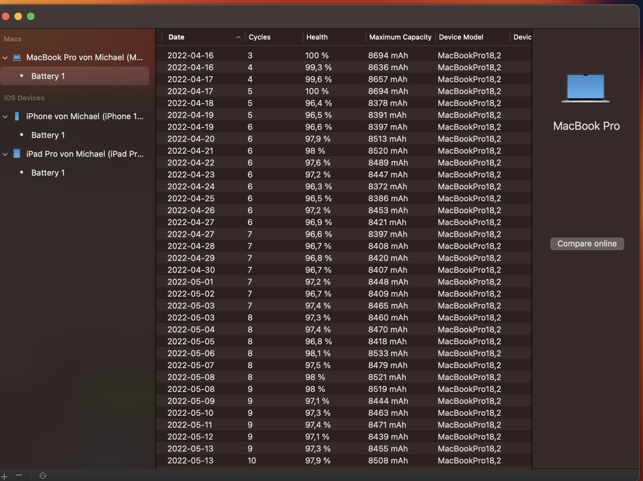Select Battery 1 under iPhone von Michael
Screen dimensions: 643x481
click(48, 135)
